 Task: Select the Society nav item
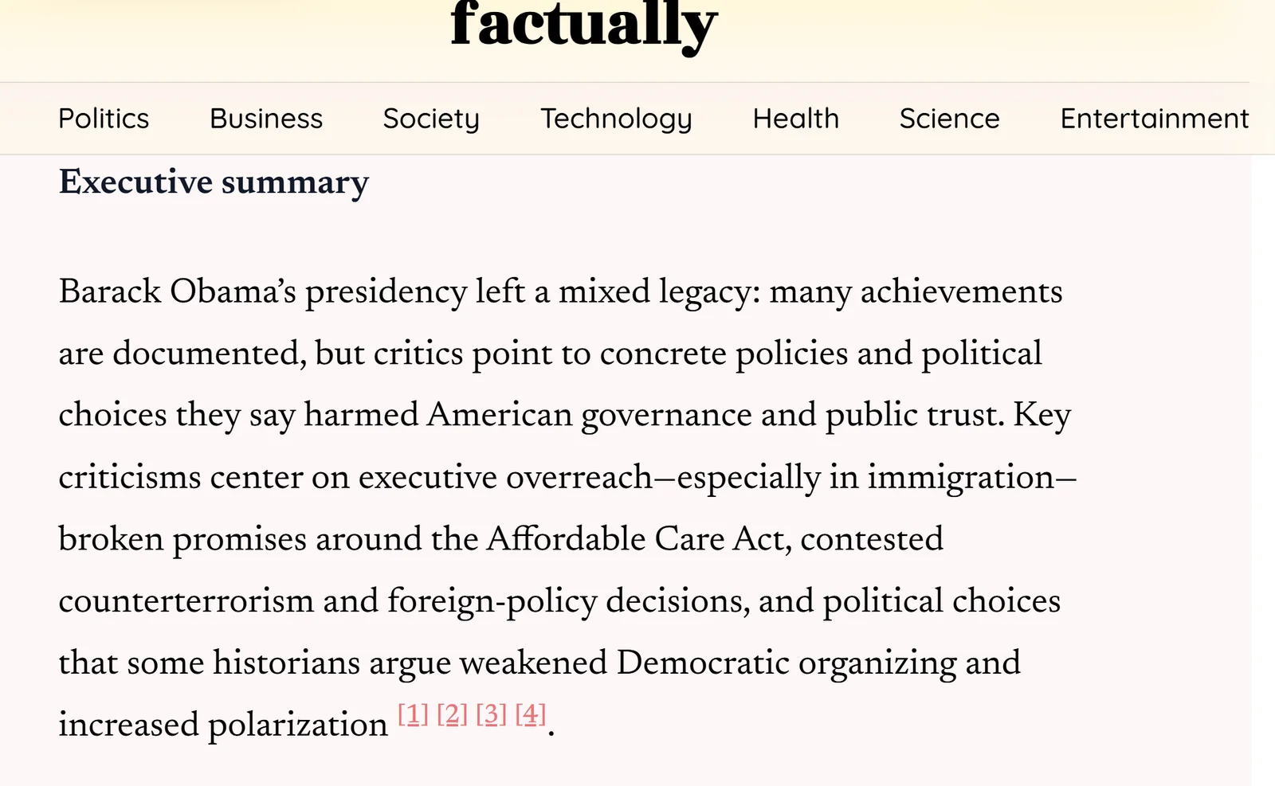coord(431,119)
